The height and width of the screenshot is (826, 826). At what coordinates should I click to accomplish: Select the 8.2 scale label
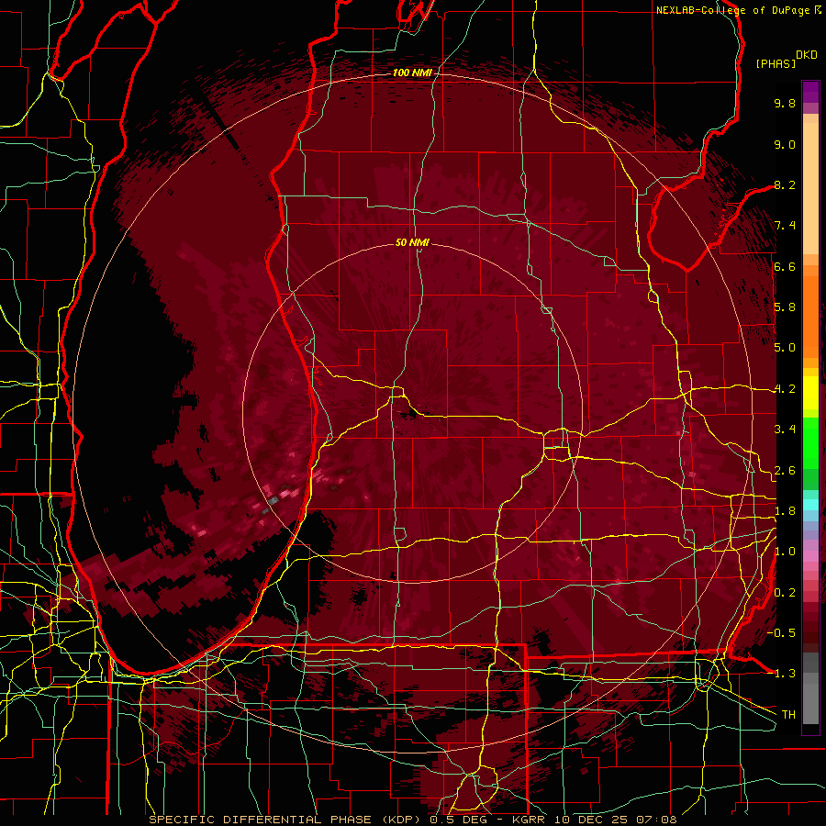pos(785,184)
